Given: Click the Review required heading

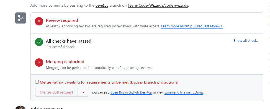Looking at the screenshot, I should click(x=62, y=20).
